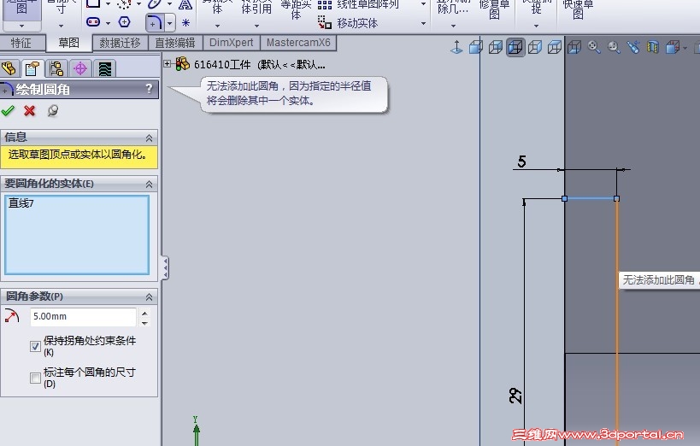Screen dimensions: 700x446
Task: Click the 修复草图 button
Action: 494,9
